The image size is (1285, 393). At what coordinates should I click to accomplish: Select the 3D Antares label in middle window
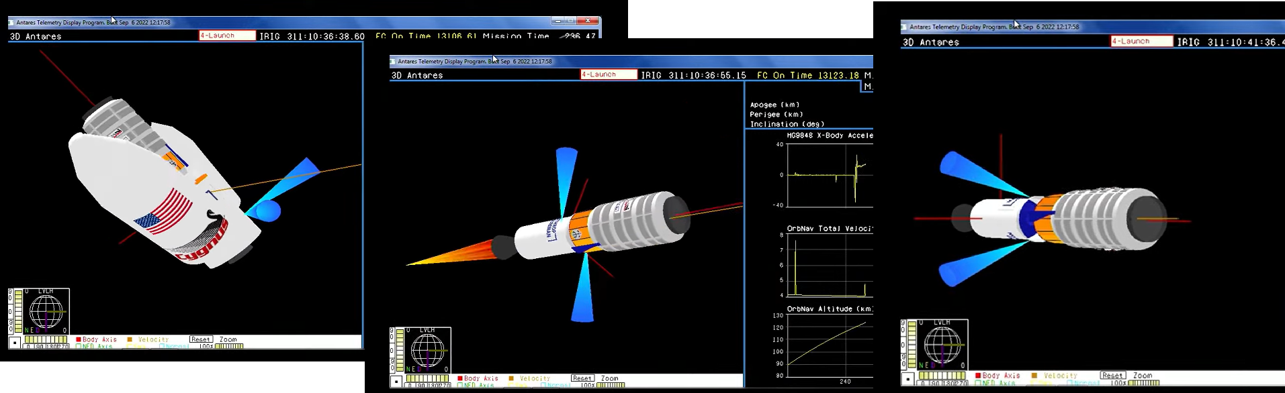tap(416, 76)
